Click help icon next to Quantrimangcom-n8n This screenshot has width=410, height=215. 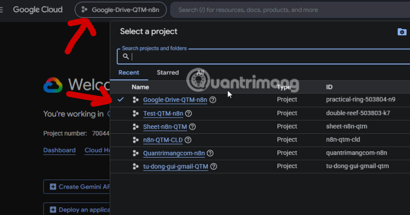pos(210,153)
